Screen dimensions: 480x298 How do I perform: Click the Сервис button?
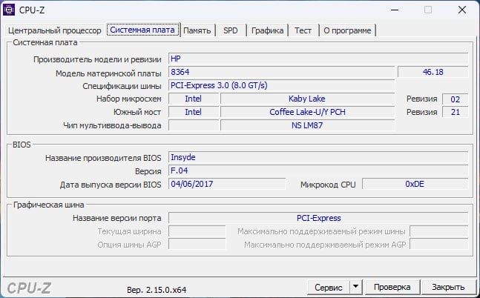point(329,288)
